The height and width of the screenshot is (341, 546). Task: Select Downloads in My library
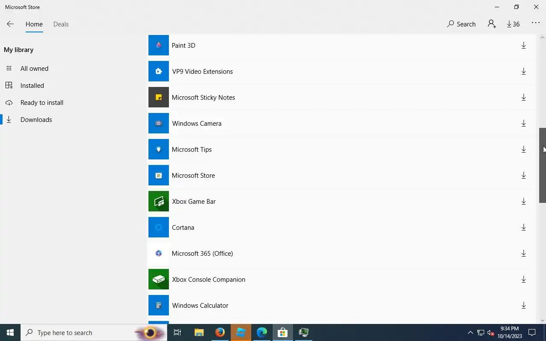click(36, 119)
